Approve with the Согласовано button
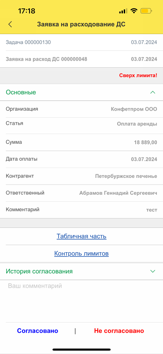163x354 pixels. point(37,331)
